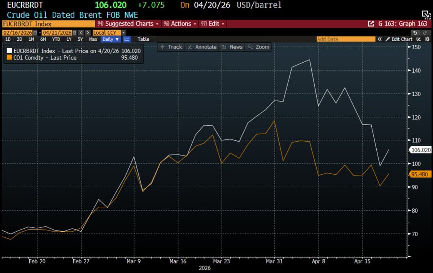
Task: Collapse the toolbar with the double-chevron toggle
Action: 380,39
